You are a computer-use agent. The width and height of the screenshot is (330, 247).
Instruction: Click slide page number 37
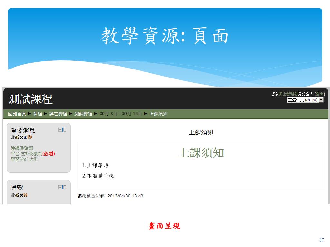coord(321,240)
